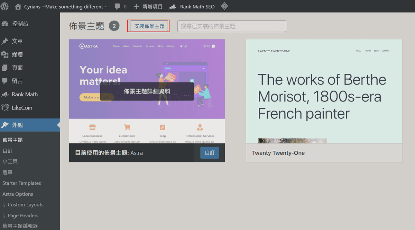Open Starter Templates submenu

point(22,183)
